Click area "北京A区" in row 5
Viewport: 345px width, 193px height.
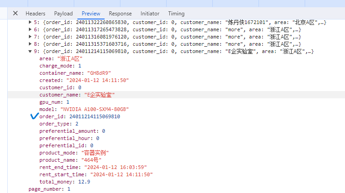pyautogui.click(x=305, y=22)
